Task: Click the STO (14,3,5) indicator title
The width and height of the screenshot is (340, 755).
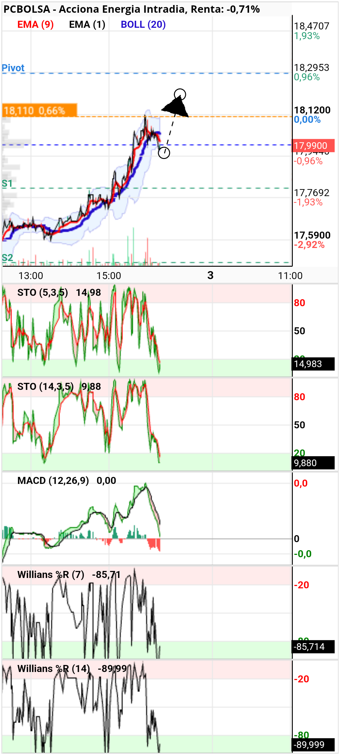Action: pyautogui.click(x=45, y=387)
